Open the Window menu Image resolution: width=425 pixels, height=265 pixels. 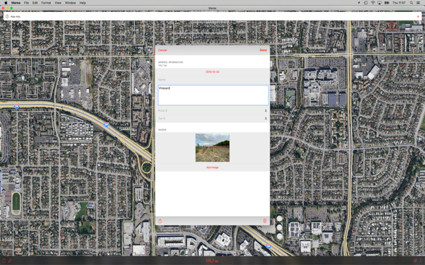[70, 3]
